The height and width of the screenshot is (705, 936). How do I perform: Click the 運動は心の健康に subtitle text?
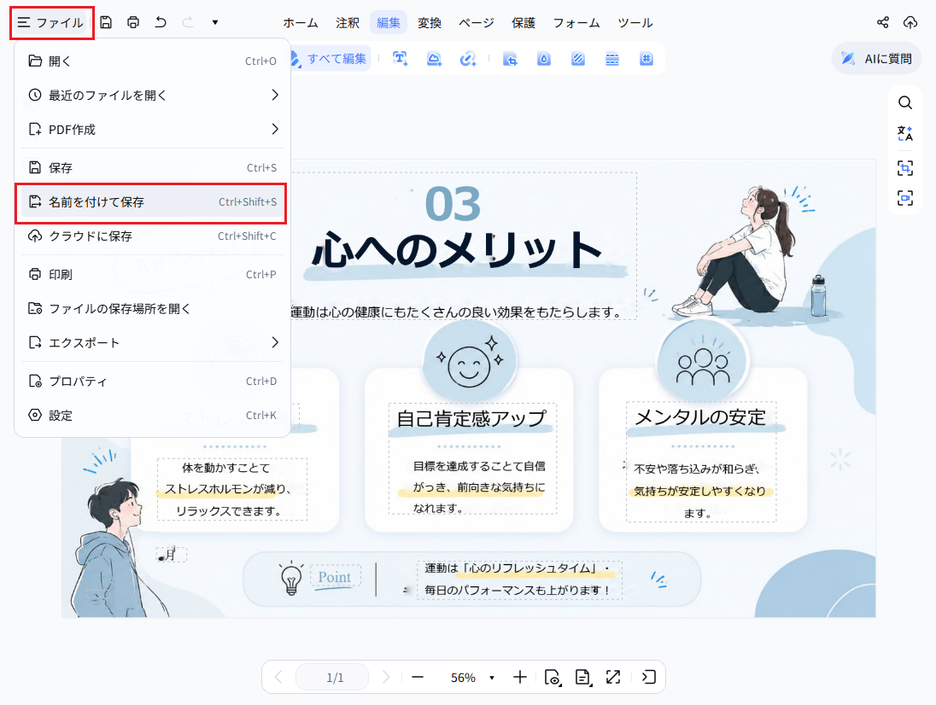pos(456,312)
